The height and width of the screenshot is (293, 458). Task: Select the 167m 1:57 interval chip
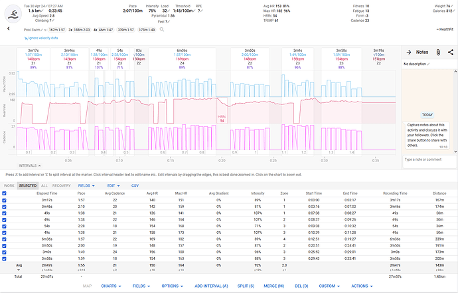56,30
